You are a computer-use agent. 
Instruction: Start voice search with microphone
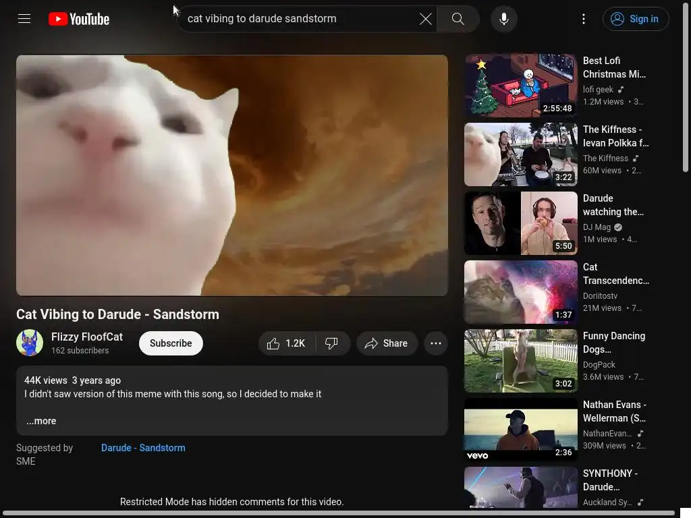tap(503, 19)
